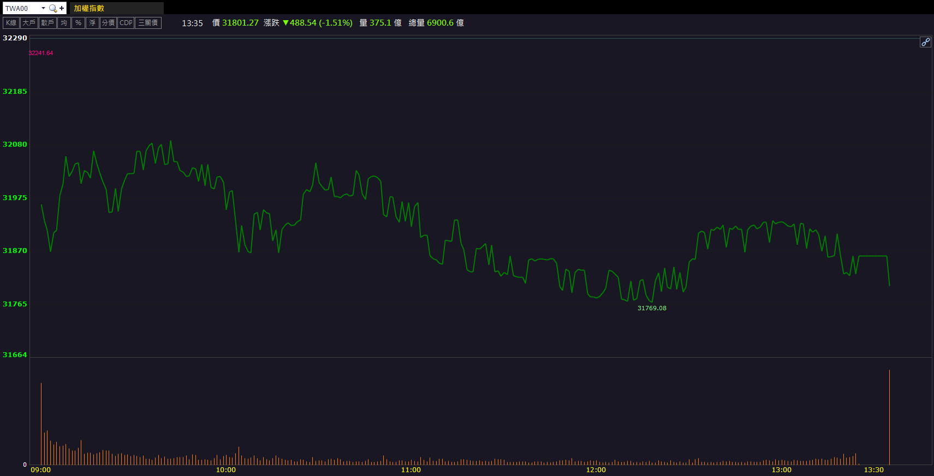This screenshot has width=934, height=476.
Task: Click the 32080 price axis label
Action: pos(15,144)
